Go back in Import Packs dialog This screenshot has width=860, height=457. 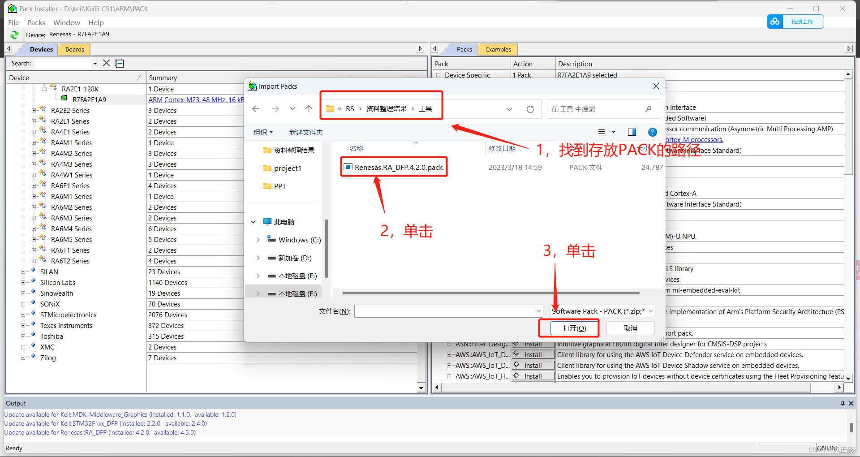point(256,109)
